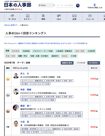This screenshot has height=136, width=105.
Task: Click the 人事正会員数 382125 人 counter
Action: (13, 9)
